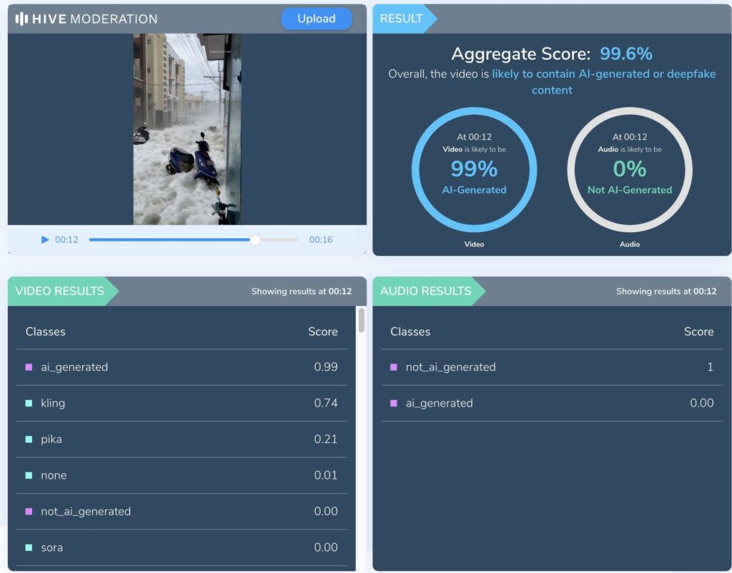Play the video with the play icon
Image resolution: width=732 pixels, height=573 pixels.
(45, 239)
